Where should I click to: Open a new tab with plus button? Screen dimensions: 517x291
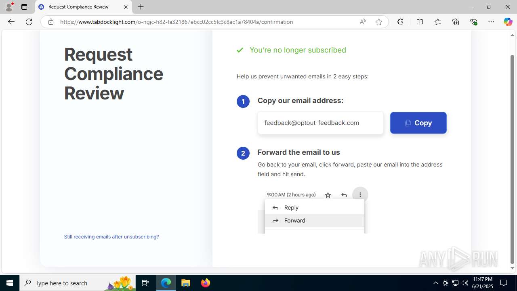click(141, 7)
